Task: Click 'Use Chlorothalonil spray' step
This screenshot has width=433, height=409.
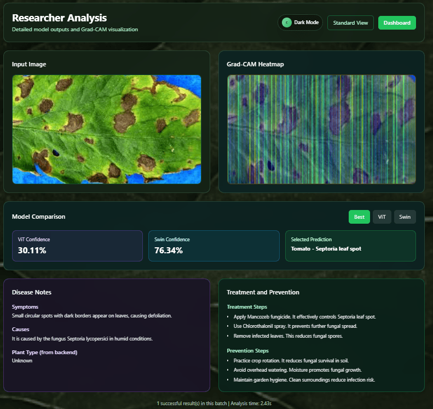Action: pos(295,326)
